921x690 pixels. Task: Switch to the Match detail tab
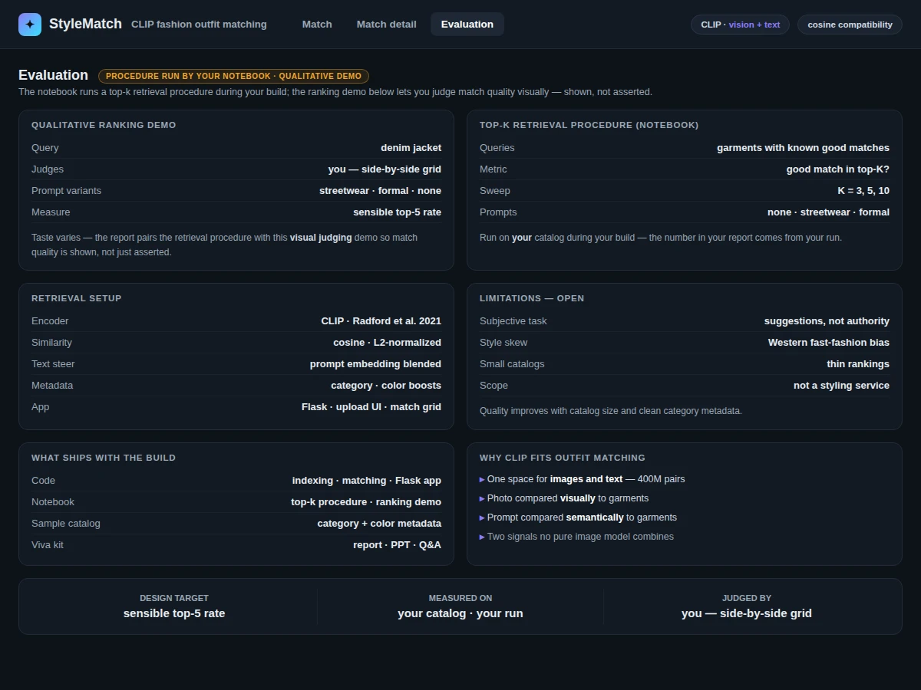386,25
